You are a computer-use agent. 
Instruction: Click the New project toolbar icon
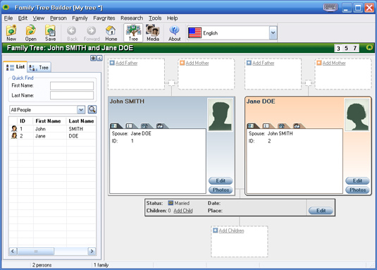[11, 32]
